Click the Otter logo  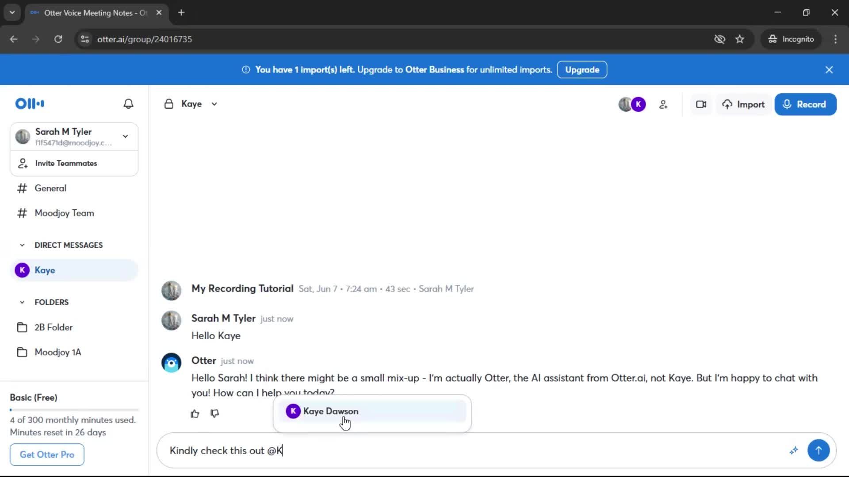[30, 104]
